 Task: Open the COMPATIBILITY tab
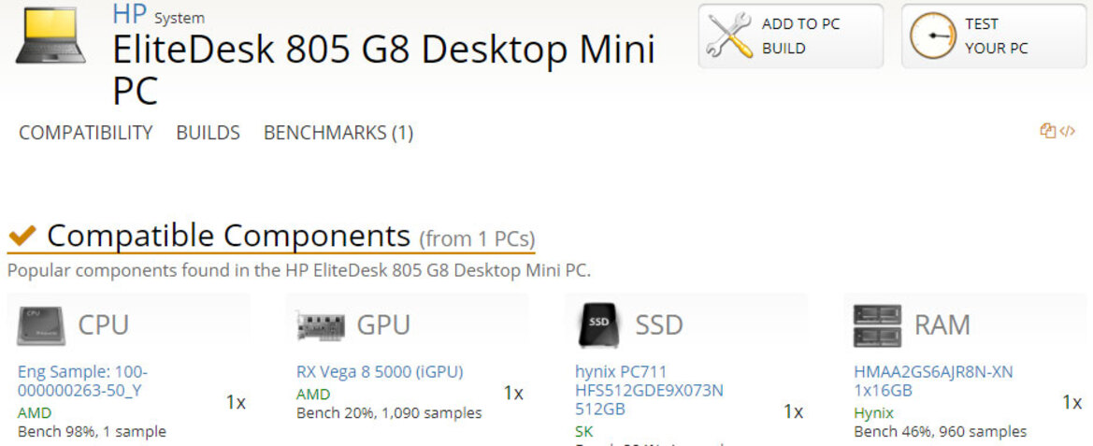pyautogui.click(x=86, y=133)
